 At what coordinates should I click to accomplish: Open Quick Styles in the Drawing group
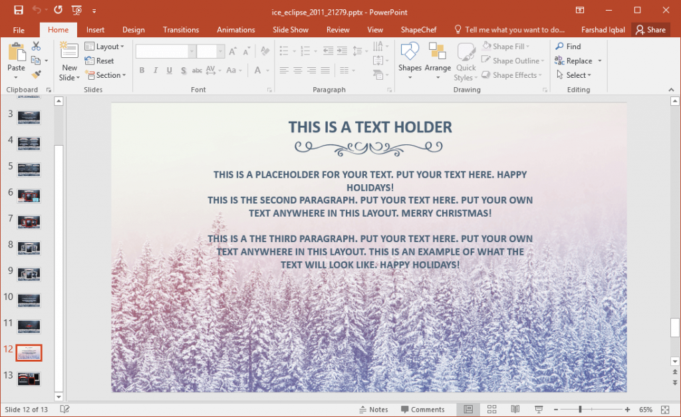point(466,63)
